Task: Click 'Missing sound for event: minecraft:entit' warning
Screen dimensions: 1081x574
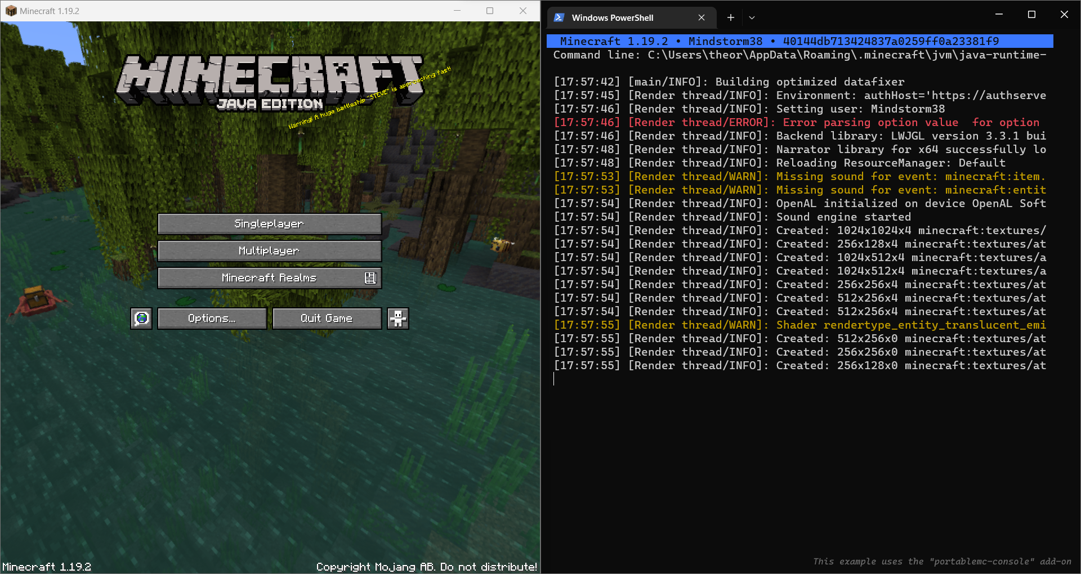Action: click(x=800, y=190)
